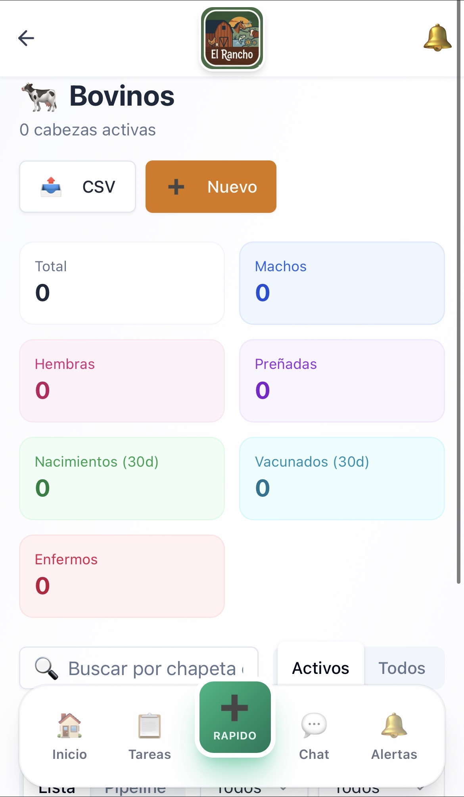Select the Hembras stat card
This screenshot has width=464, height=797.
(x=122, y=381)
